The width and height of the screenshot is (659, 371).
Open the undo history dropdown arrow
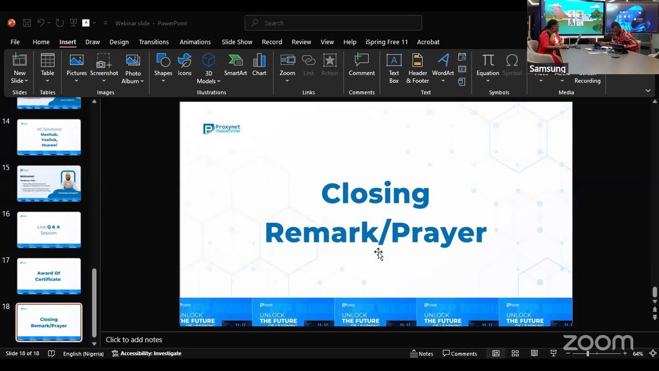[x=49, y=23]
